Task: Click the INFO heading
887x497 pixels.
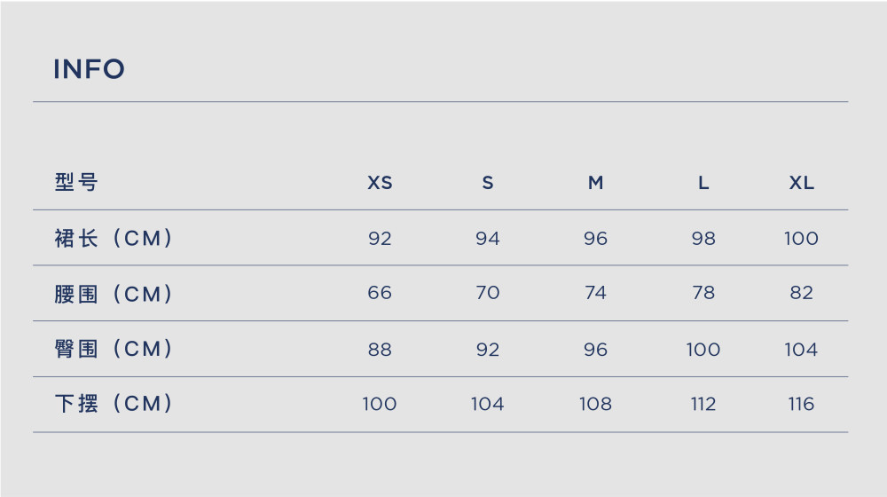Action: tap(89, 69)
